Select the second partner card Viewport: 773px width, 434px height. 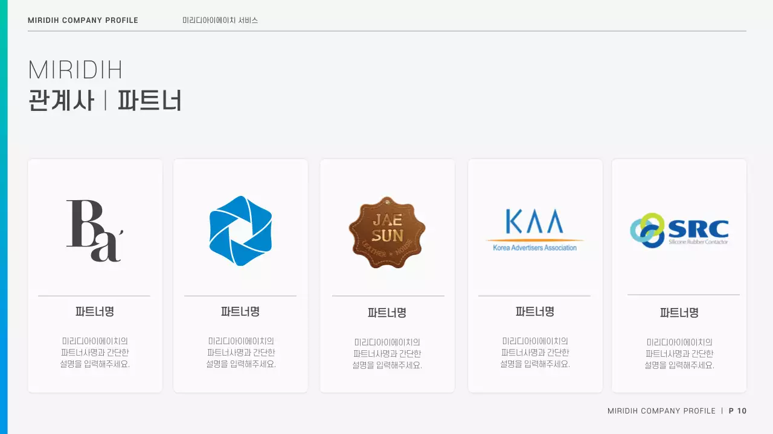[x=240, y=275]
